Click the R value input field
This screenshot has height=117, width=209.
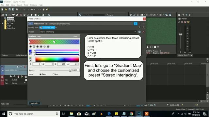(37, 64)
